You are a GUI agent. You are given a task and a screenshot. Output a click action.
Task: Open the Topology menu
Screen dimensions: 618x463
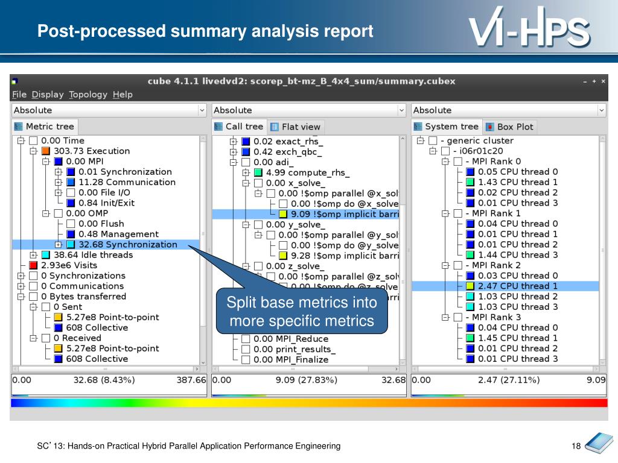click(x=88, y=95)
